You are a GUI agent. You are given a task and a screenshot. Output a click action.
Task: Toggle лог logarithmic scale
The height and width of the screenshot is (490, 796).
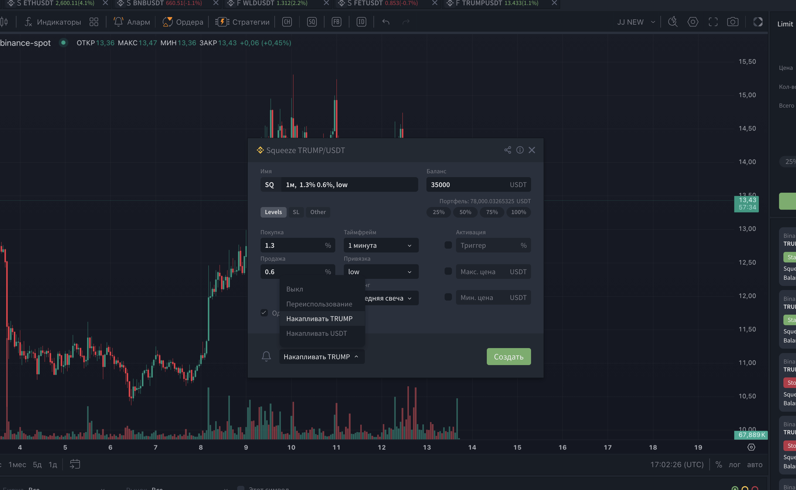(734, 464)
